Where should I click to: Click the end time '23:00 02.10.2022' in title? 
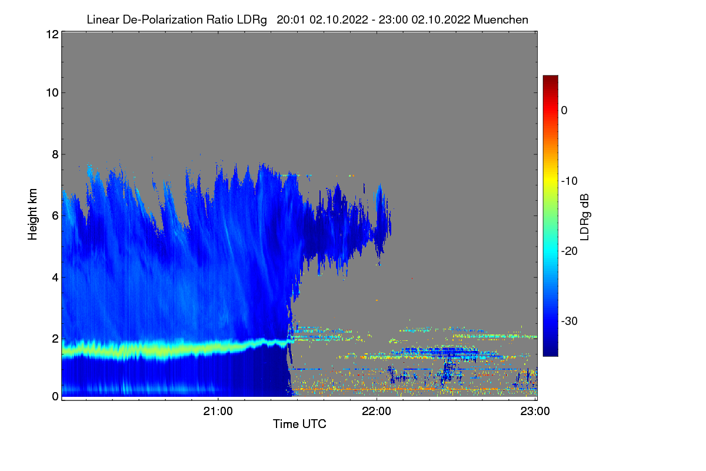425,19
